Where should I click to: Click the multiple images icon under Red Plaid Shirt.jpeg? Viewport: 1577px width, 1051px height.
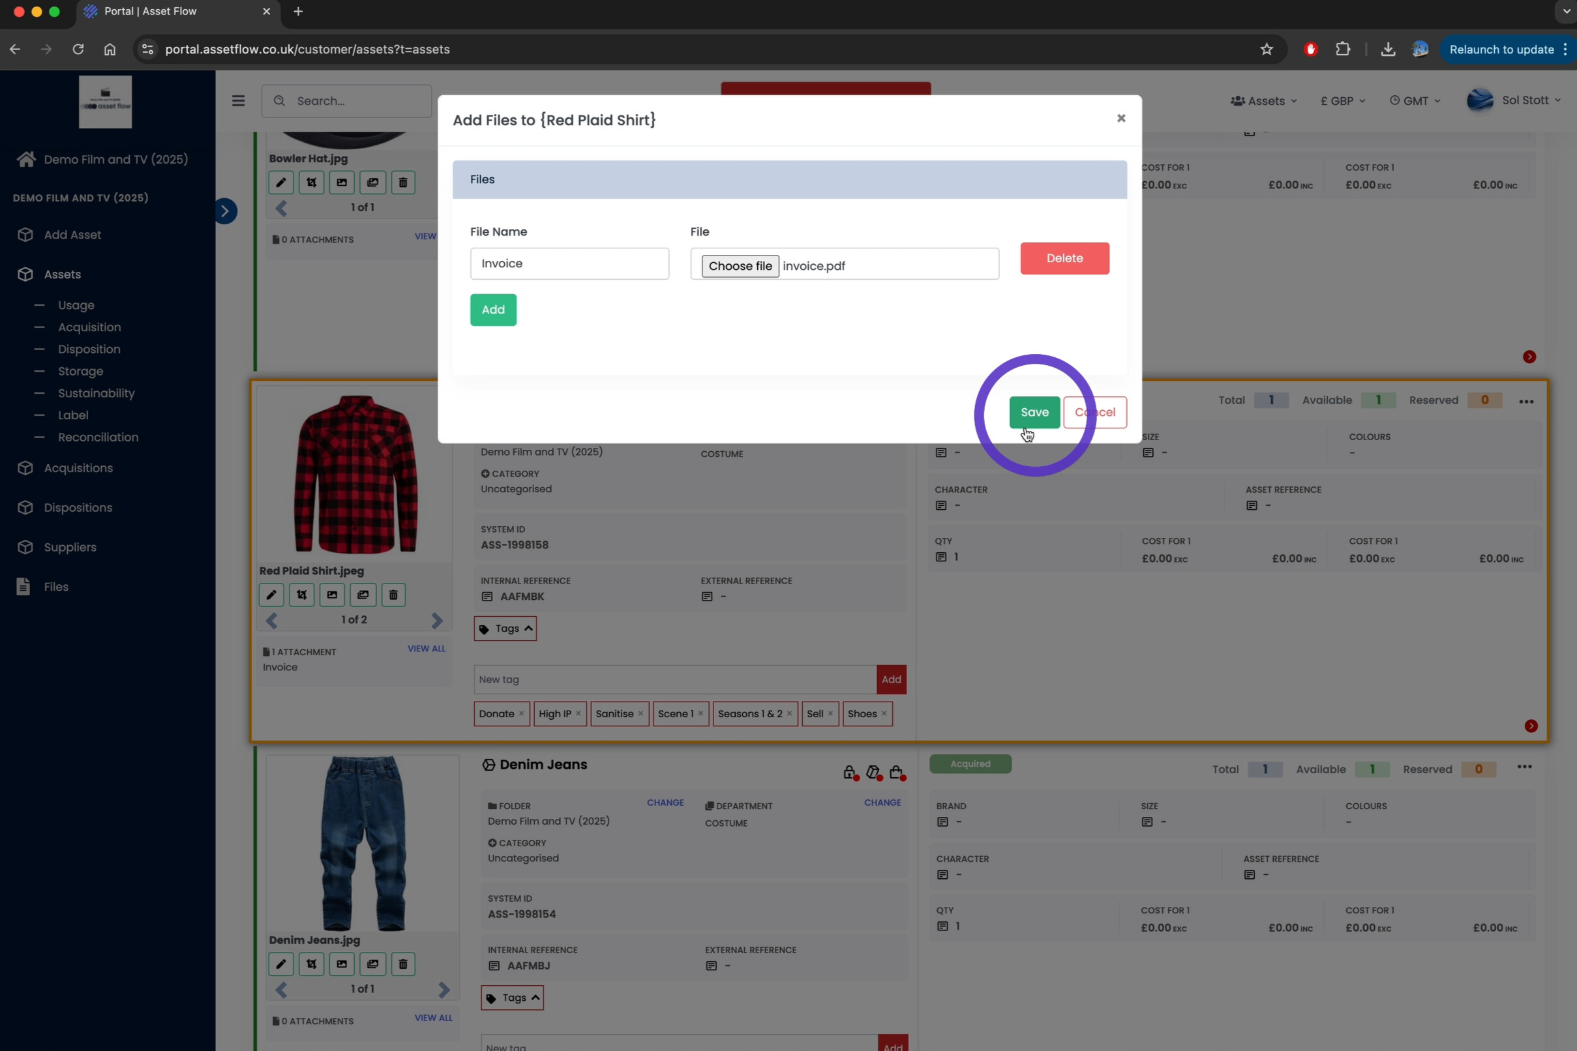pyautogui.click(x=363, y=595)
